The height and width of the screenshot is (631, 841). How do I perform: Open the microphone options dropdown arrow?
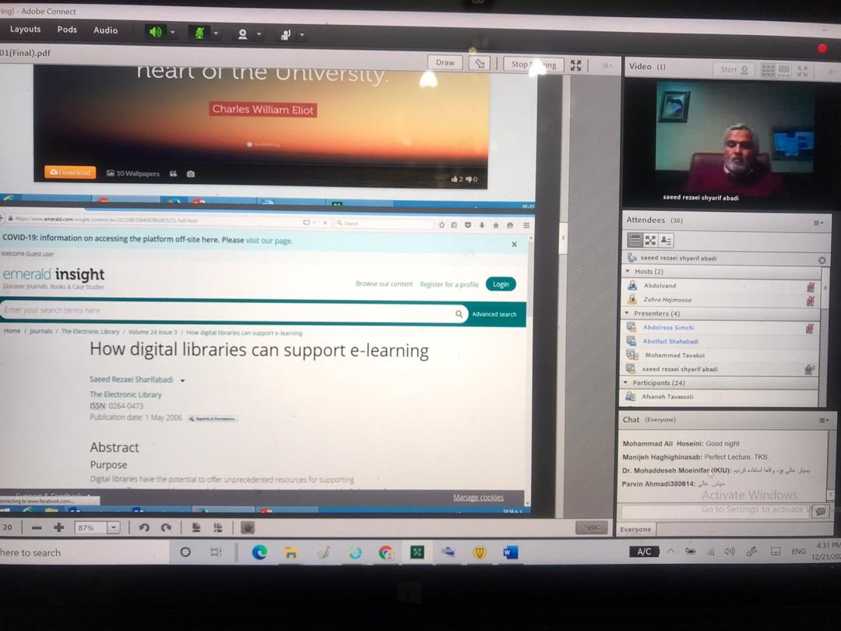pyautogui.click(x=216, y=33)
